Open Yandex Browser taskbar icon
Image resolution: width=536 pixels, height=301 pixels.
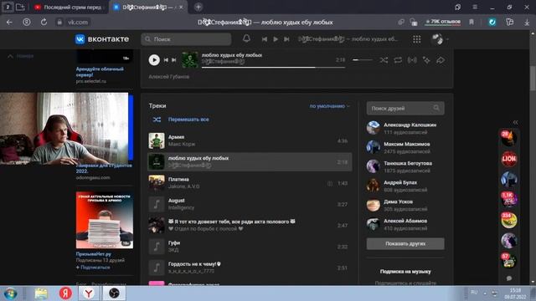coord(89,293)
